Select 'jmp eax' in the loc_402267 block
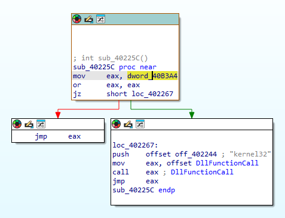The width and height of the screenshot is (285, 218). pos(136,181)
